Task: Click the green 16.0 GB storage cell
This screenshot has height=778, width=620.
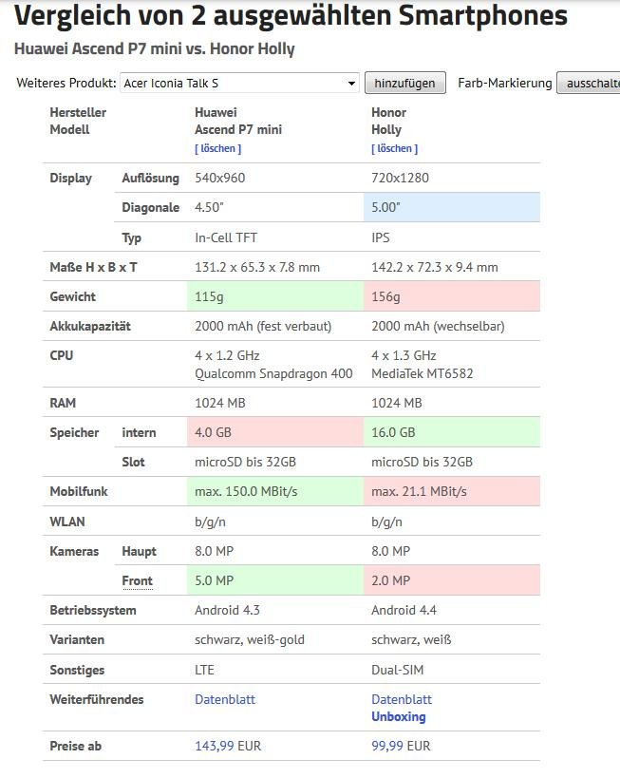Action: tap(452, 432)
